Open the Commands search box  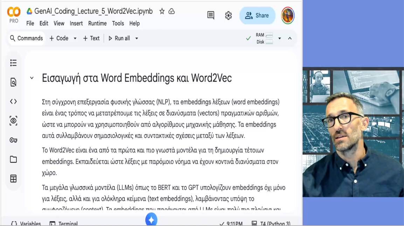26,38
